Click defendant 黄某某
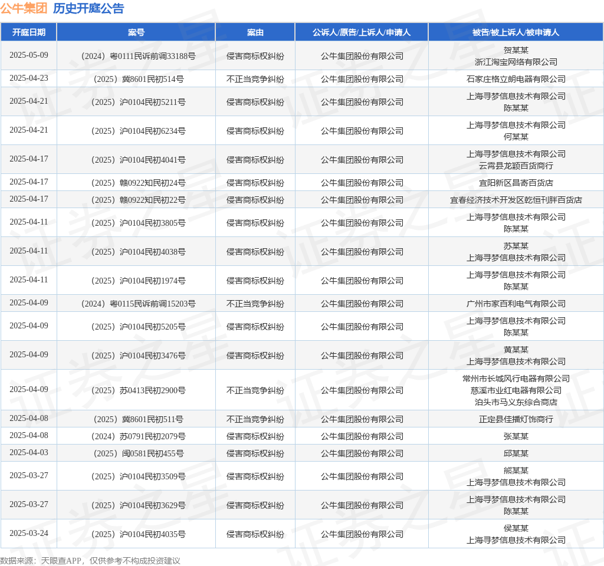This screenshot has width=604, height=566. point(516,350)
